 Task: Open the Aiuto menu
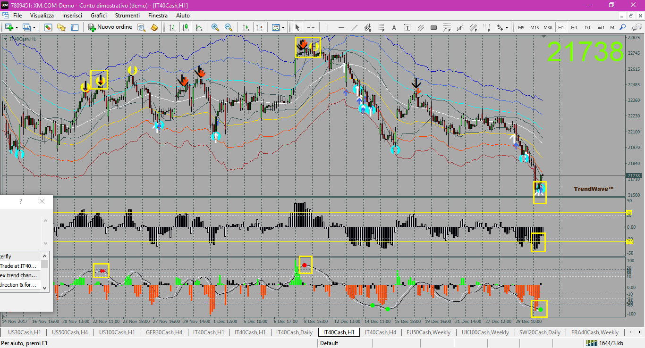tap(183, 16)
